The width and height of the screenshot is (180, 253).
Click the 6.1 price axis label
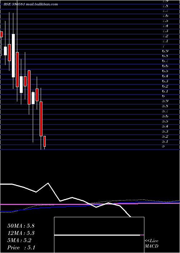pos(165,91)
